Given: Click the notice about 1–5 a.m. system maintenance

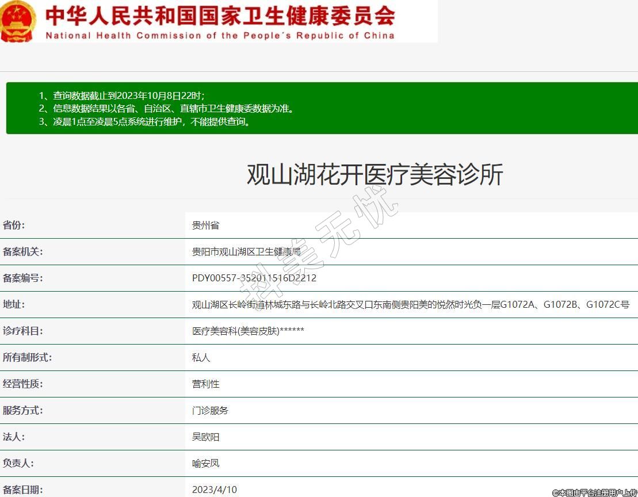Looking at the screenshot, I should pyautogui.click(x=145, y=122).
